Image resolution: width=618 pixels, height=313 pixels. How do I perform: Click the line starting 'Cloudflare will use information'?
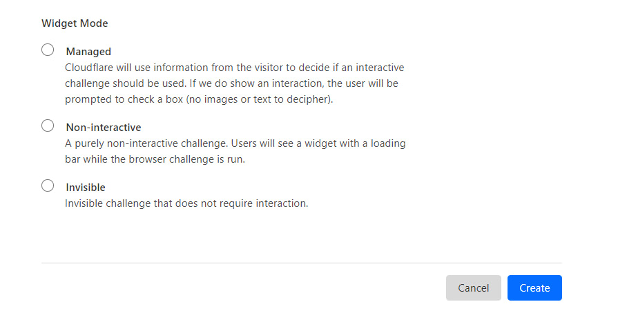tap(235, 68)
